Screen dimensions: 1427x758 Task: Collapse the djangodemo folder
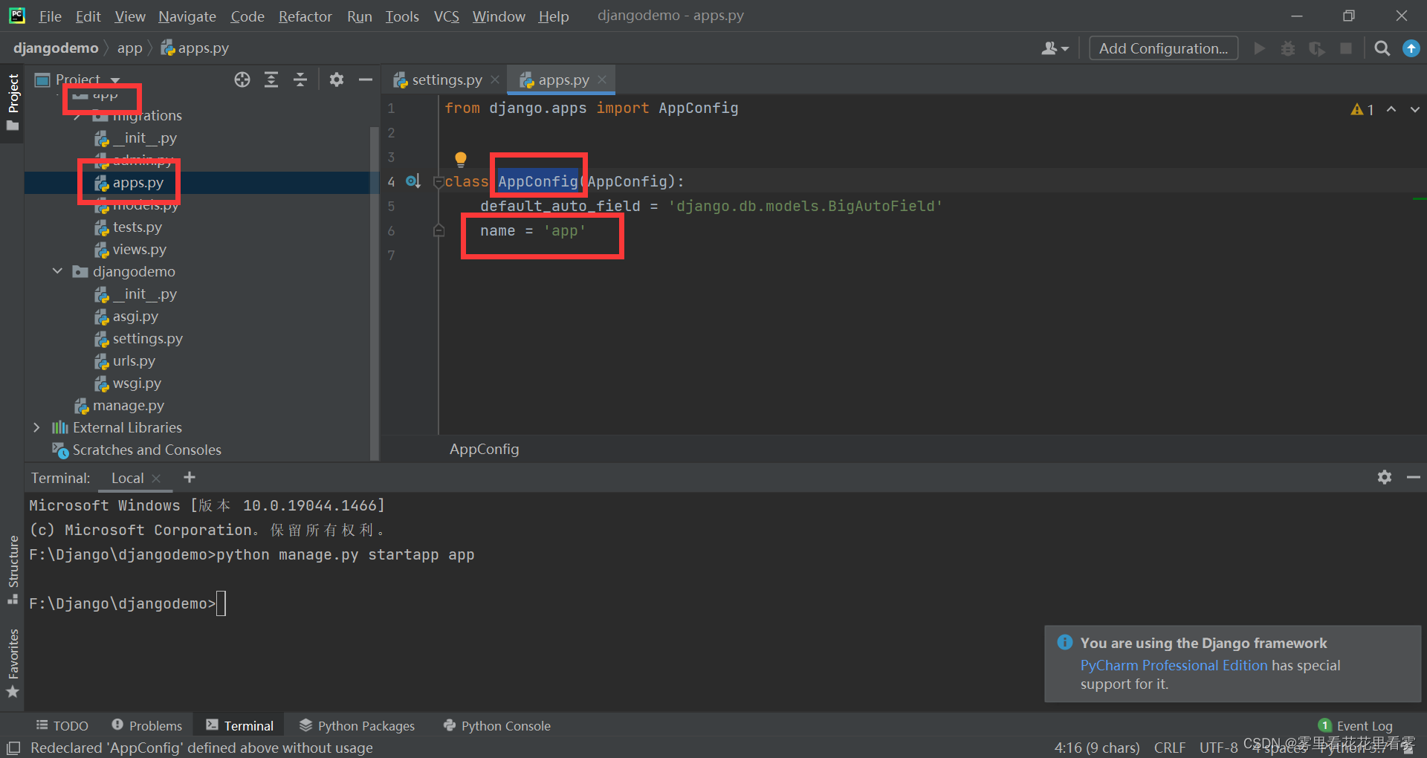[x=57, y=271]
